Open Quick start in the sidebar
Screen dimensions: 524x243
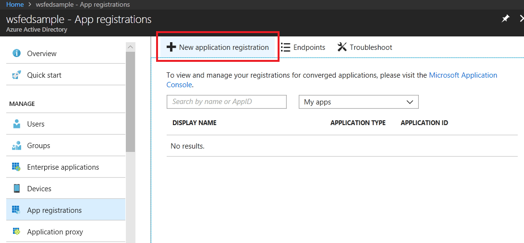pyautogui.click(x=66, y=75)
